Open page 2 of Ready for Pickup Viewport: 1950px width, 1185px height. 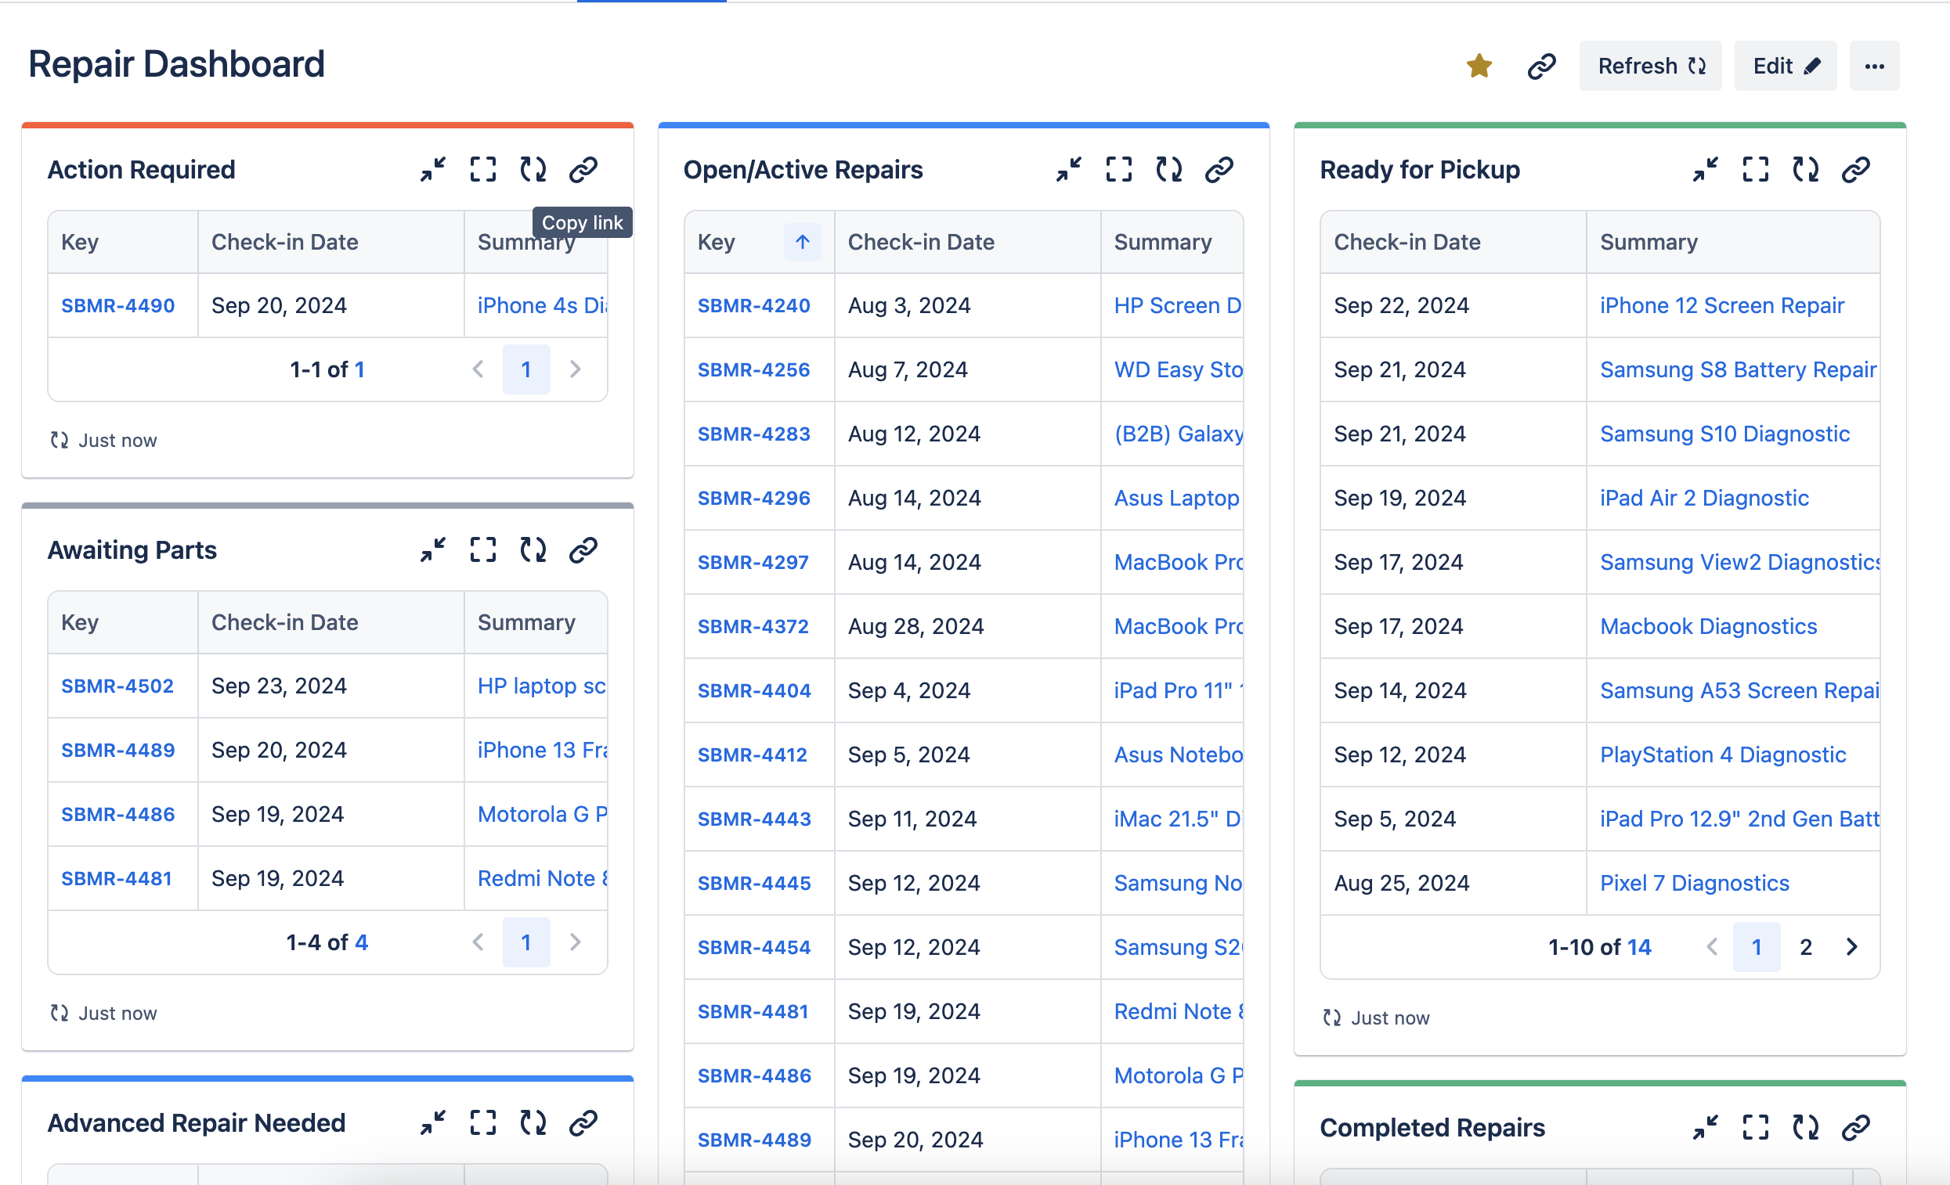pyautogui.click(x=1805, y=947)
